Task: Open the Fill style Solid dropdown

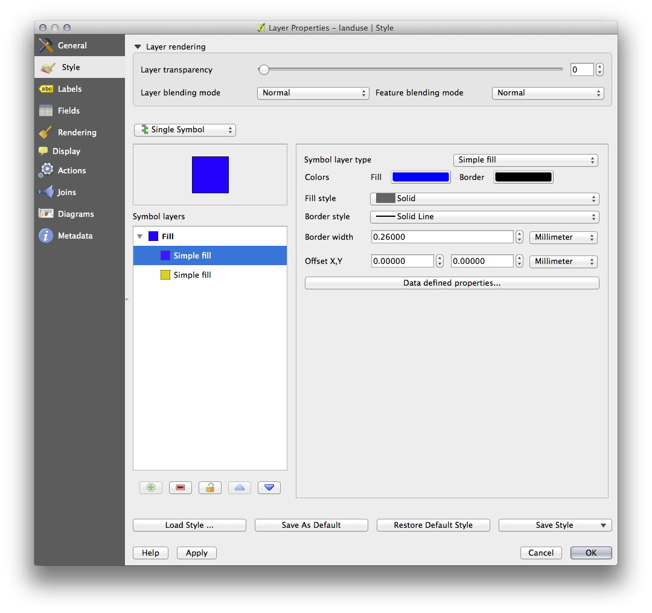Action: pyautogui.click(x=484, y=199)
